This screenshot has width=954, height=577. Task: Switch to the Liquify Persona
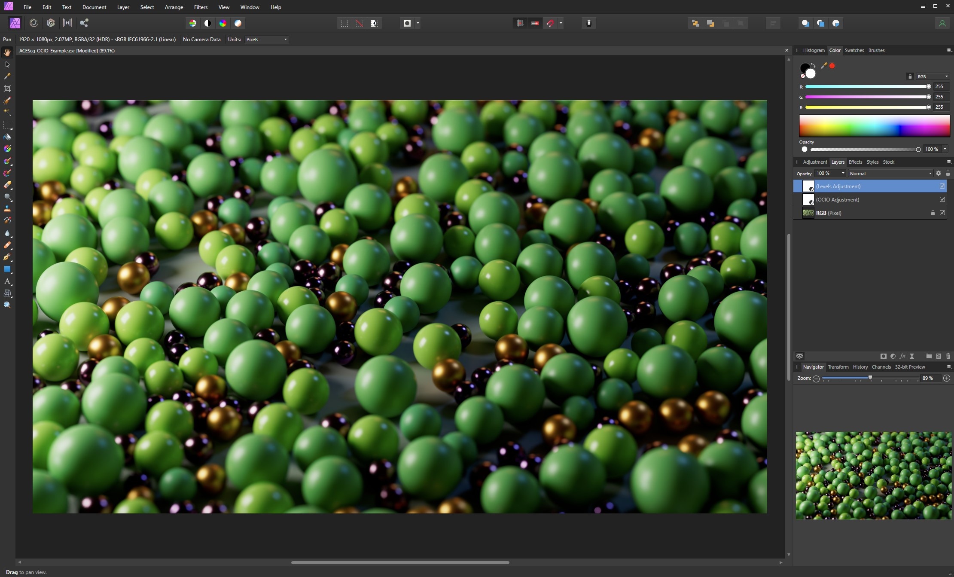[x=34, y=23]
